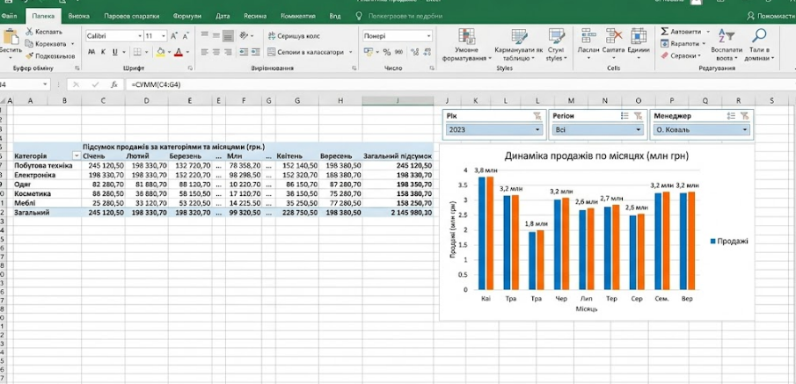Switch to the Дата ribbon tab
796x384 pixels.
pyautogui.click(x=223, y=16)
